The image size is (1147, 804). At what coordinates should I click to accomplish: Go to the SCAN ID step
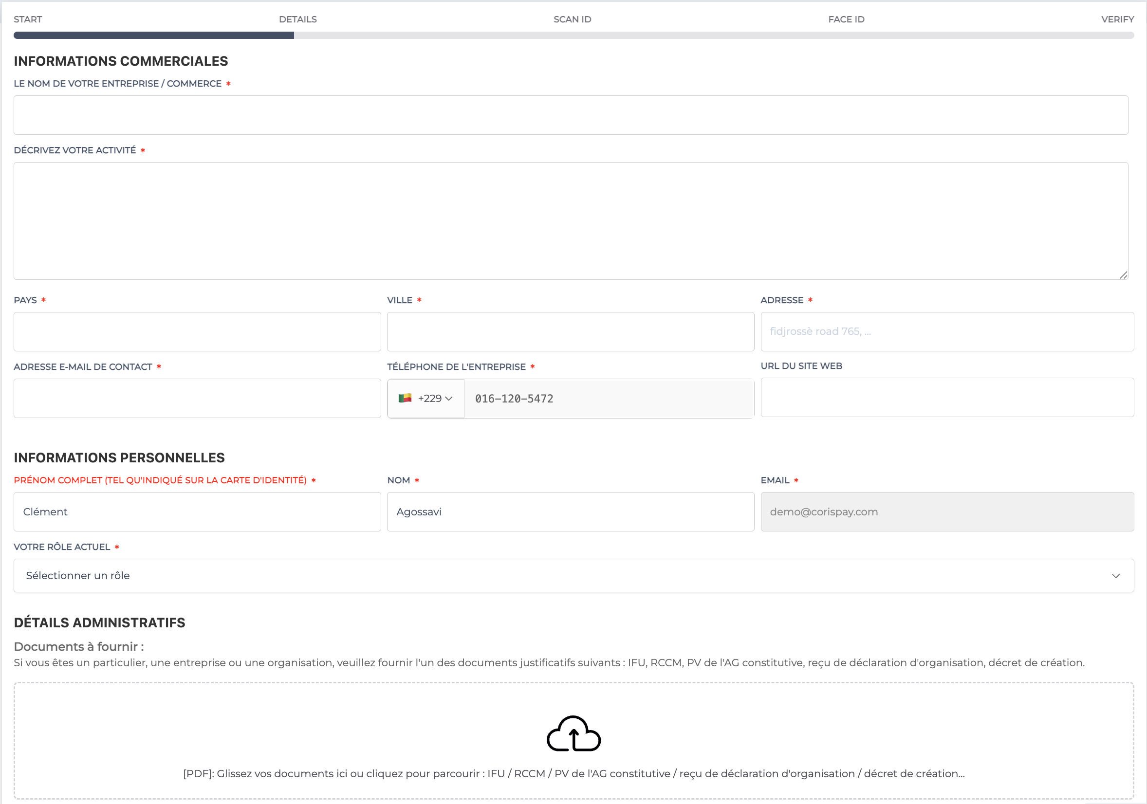572,19
